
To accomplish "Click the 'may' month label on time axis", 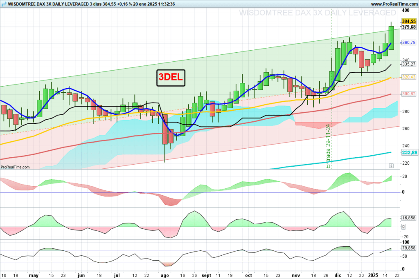I will click(x=34, y=275).
